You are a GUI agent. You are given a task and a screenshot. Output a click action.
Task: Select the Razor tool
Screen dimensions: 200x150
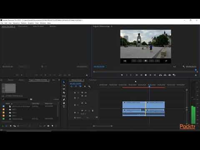click(64, 92)
